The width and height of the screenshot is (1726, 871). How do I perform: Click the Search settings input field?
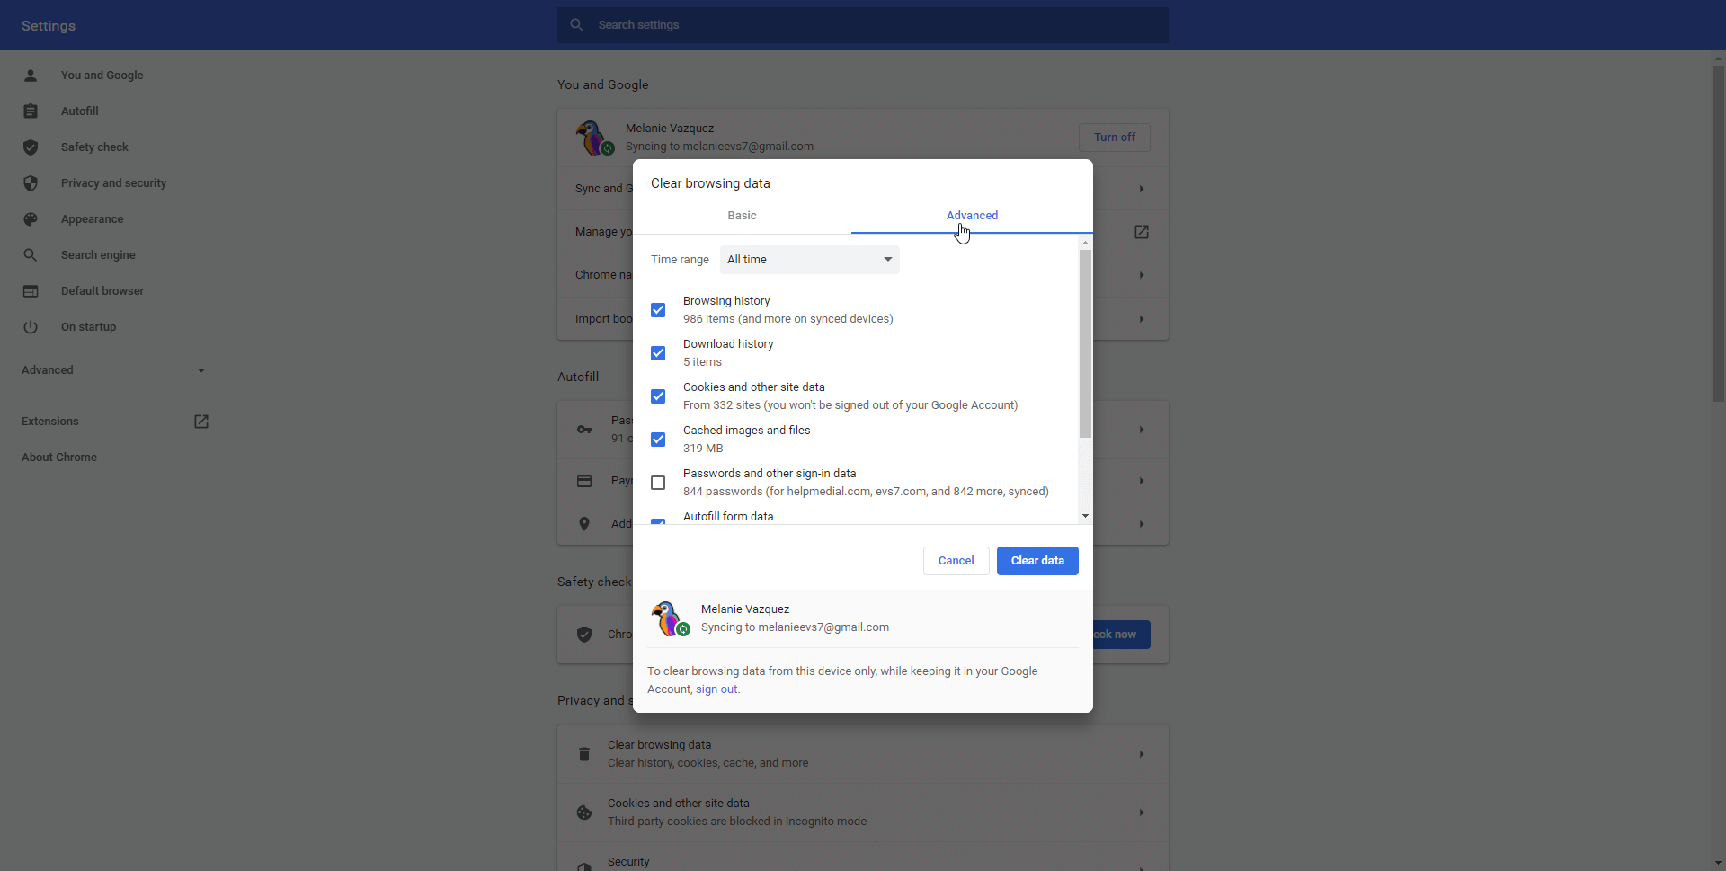[863, 25]
